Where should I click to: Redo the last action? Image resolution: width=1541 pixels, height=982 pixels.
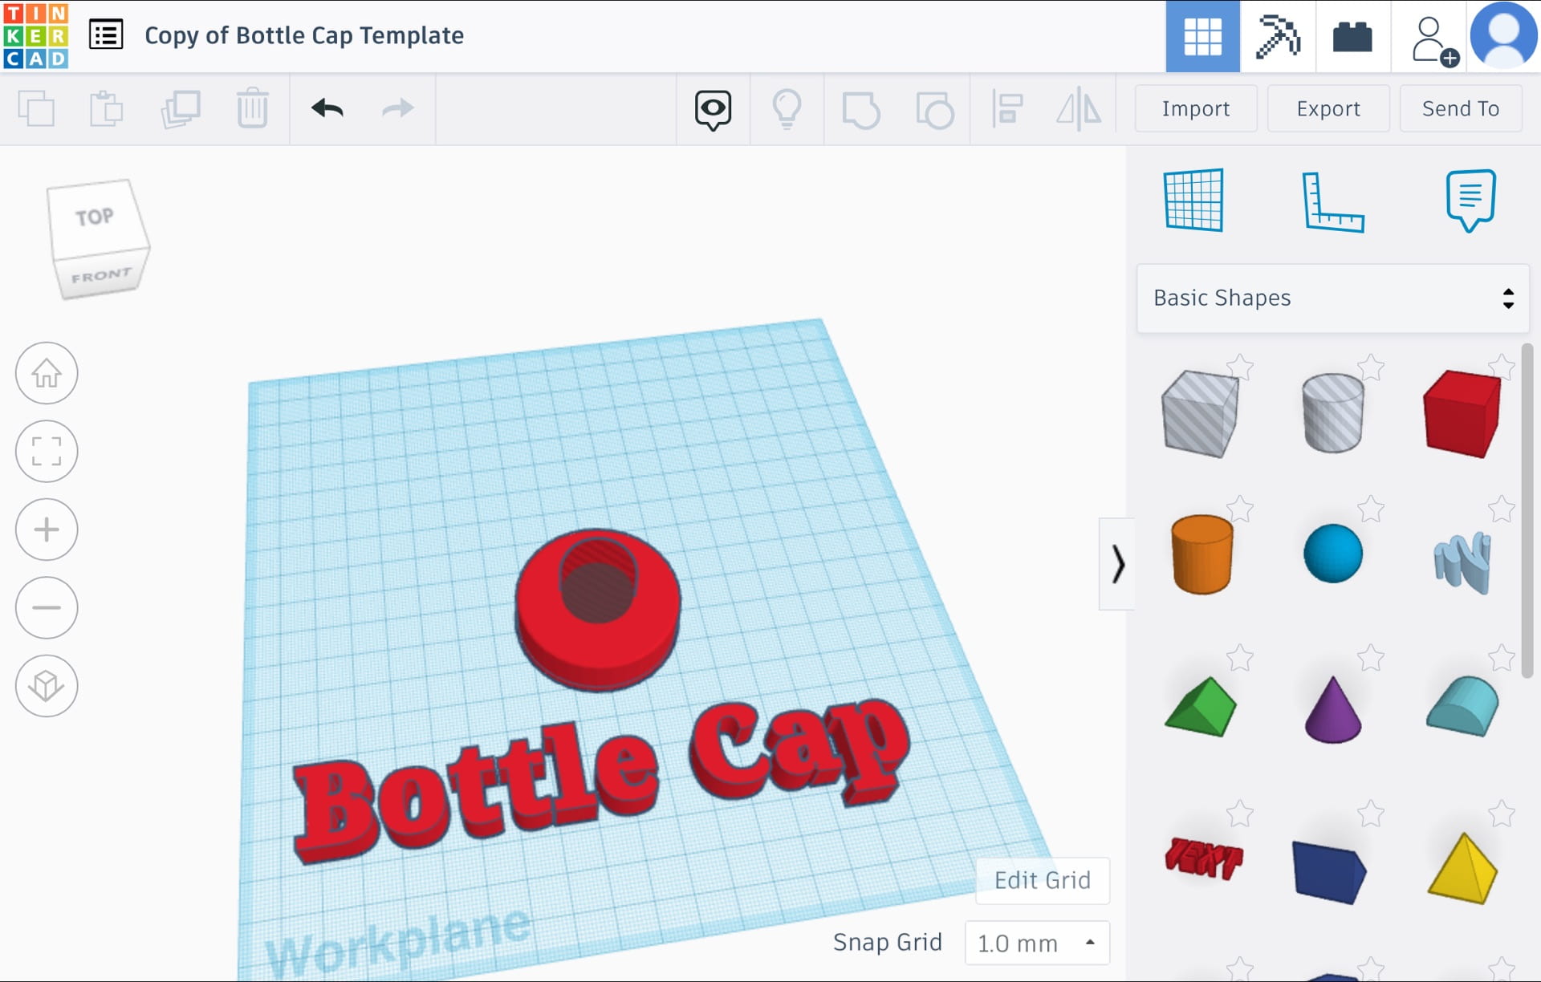(x=397, y=108)
